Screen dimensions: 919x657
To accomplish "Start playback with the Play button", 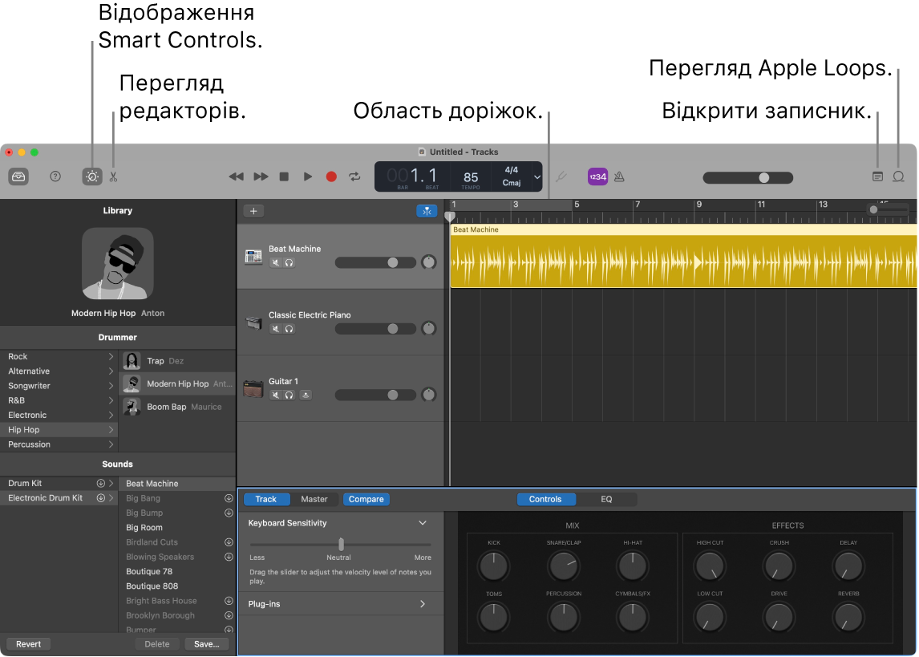I will pyautogui.click(x=308, y=176).
